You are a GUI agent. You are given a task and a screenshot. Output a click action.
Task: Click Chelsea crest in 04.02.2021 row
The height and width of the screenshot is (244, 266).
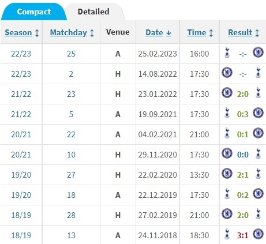(x=258, y=133)
